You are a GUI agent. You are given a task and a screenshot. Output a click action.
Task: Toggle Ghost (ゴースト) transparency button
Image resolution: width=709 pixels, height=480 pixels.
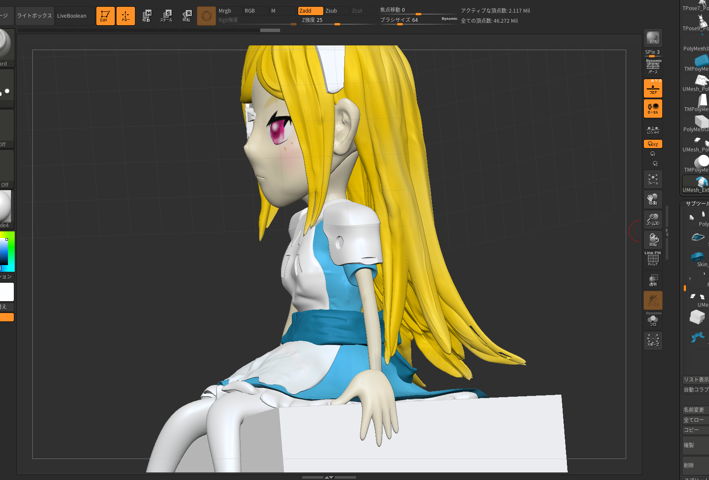653,300
